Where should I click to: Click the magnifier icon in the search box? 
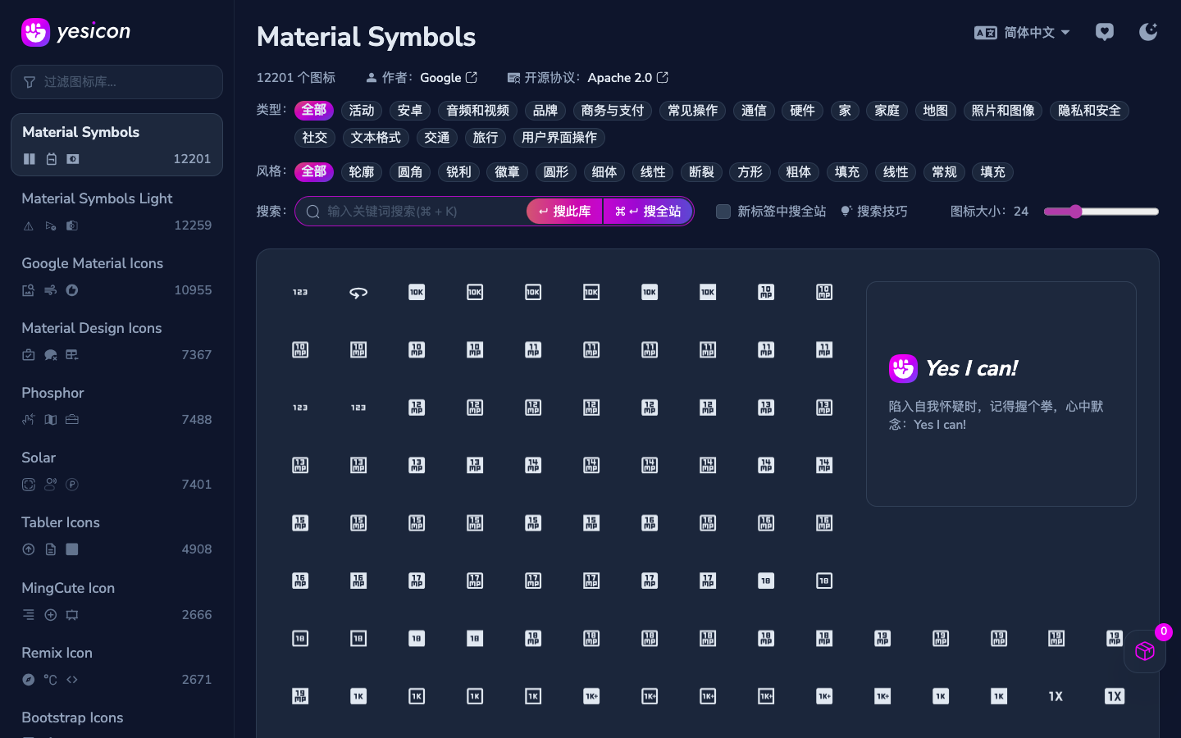[312, 211]
